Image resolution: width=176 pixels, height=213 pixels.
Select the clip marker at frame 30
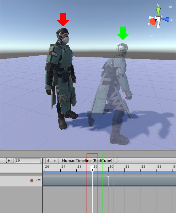coord(108,176)
